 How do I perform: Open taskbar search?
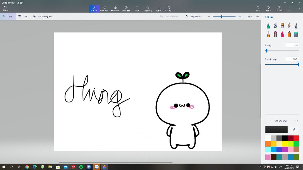[x=12, y=167]
